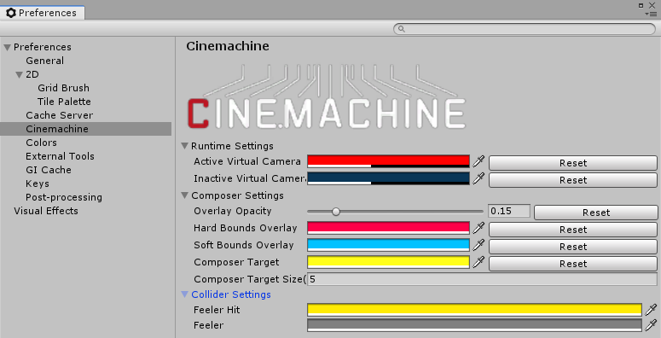Screen dimensions: 661x338
Task: Select Visual Effects in the sidebar
Action: (45, 211)
